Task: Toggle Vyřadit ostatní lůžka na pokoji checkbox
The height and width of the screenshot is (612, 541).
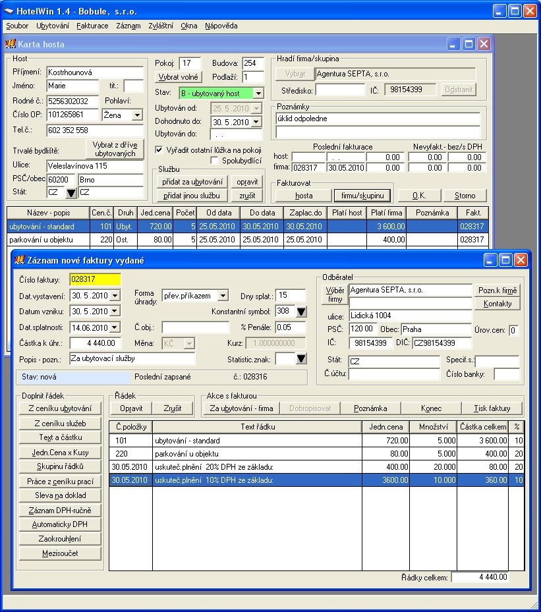Action: tap(158, 150)
